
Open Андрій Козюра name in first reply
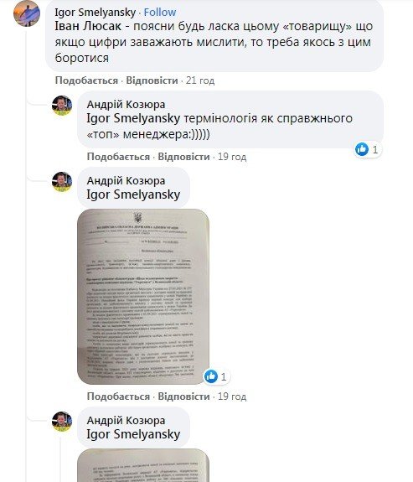tap(126, 105)
